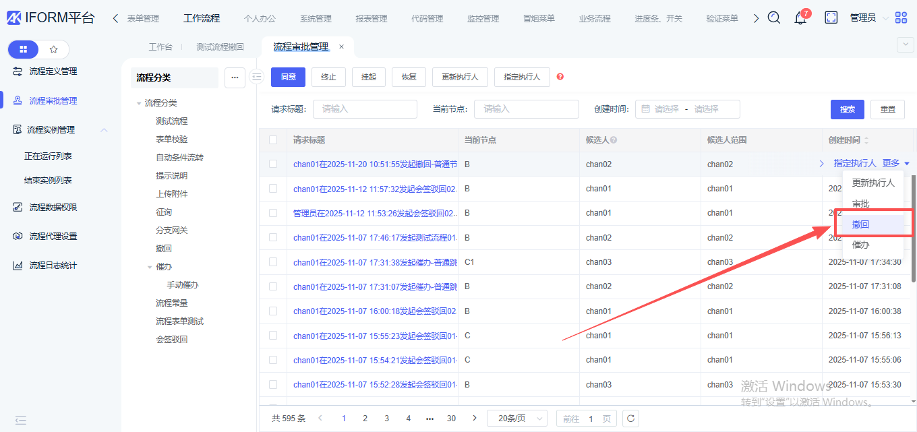
Task: Click the refresh icon in pagination bar
Action: pos(630,419)
